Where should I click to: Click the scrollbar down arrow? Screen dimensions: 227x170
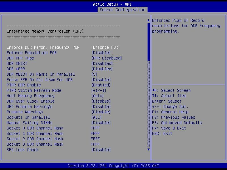148,150
